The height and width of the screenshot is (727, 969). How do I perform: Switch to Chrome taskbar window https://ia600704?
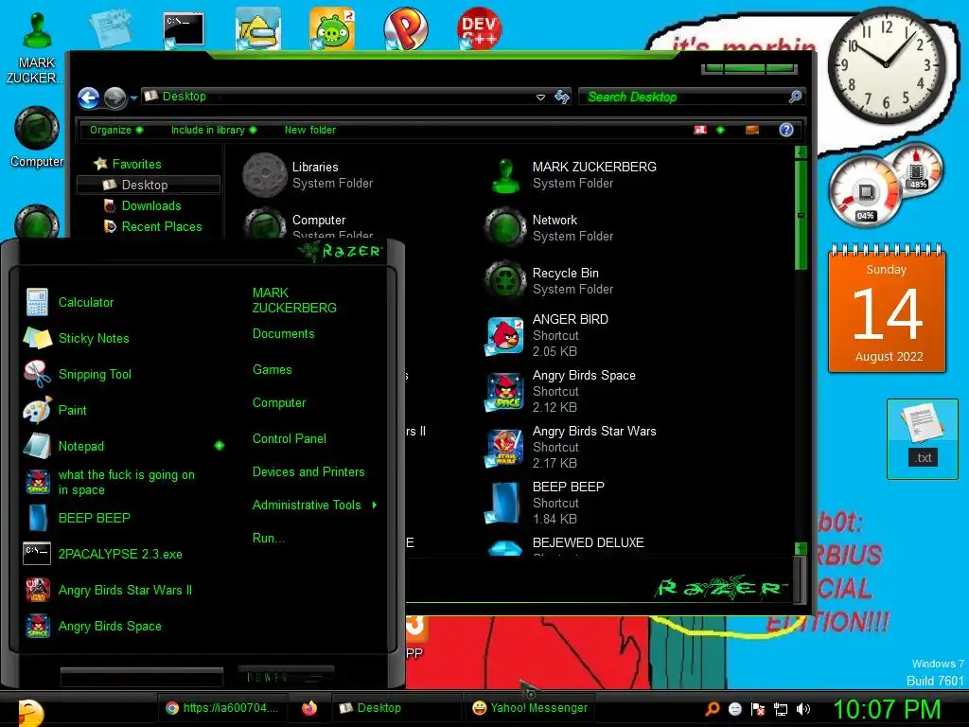(221, 708)
